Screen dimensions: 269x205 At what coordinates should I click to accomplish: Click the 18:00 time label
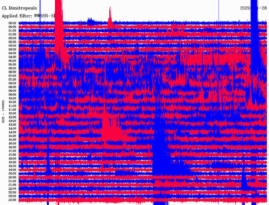click(x=12, y=159)
